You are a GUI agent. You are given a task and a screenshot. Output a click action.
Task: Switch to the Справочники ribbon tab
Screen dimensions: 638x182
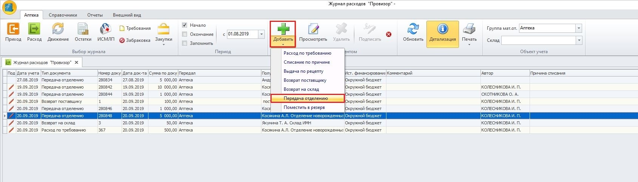point(63,15)
